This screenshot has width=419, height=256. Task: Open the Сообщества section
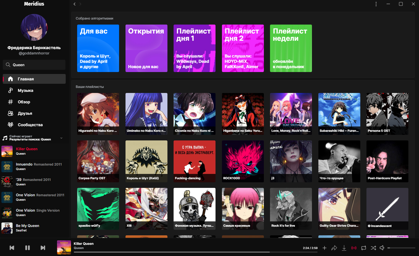click(34, 125)
